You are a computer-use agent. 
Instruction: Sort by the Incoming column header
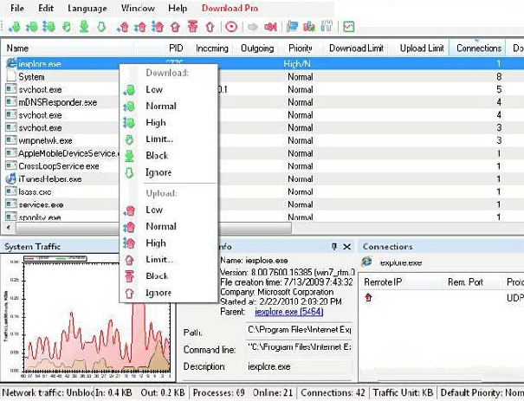[x=212, y=49]
